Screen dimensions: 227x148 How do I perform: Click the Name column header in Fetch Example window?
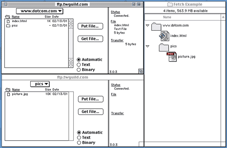coord(167,17)
